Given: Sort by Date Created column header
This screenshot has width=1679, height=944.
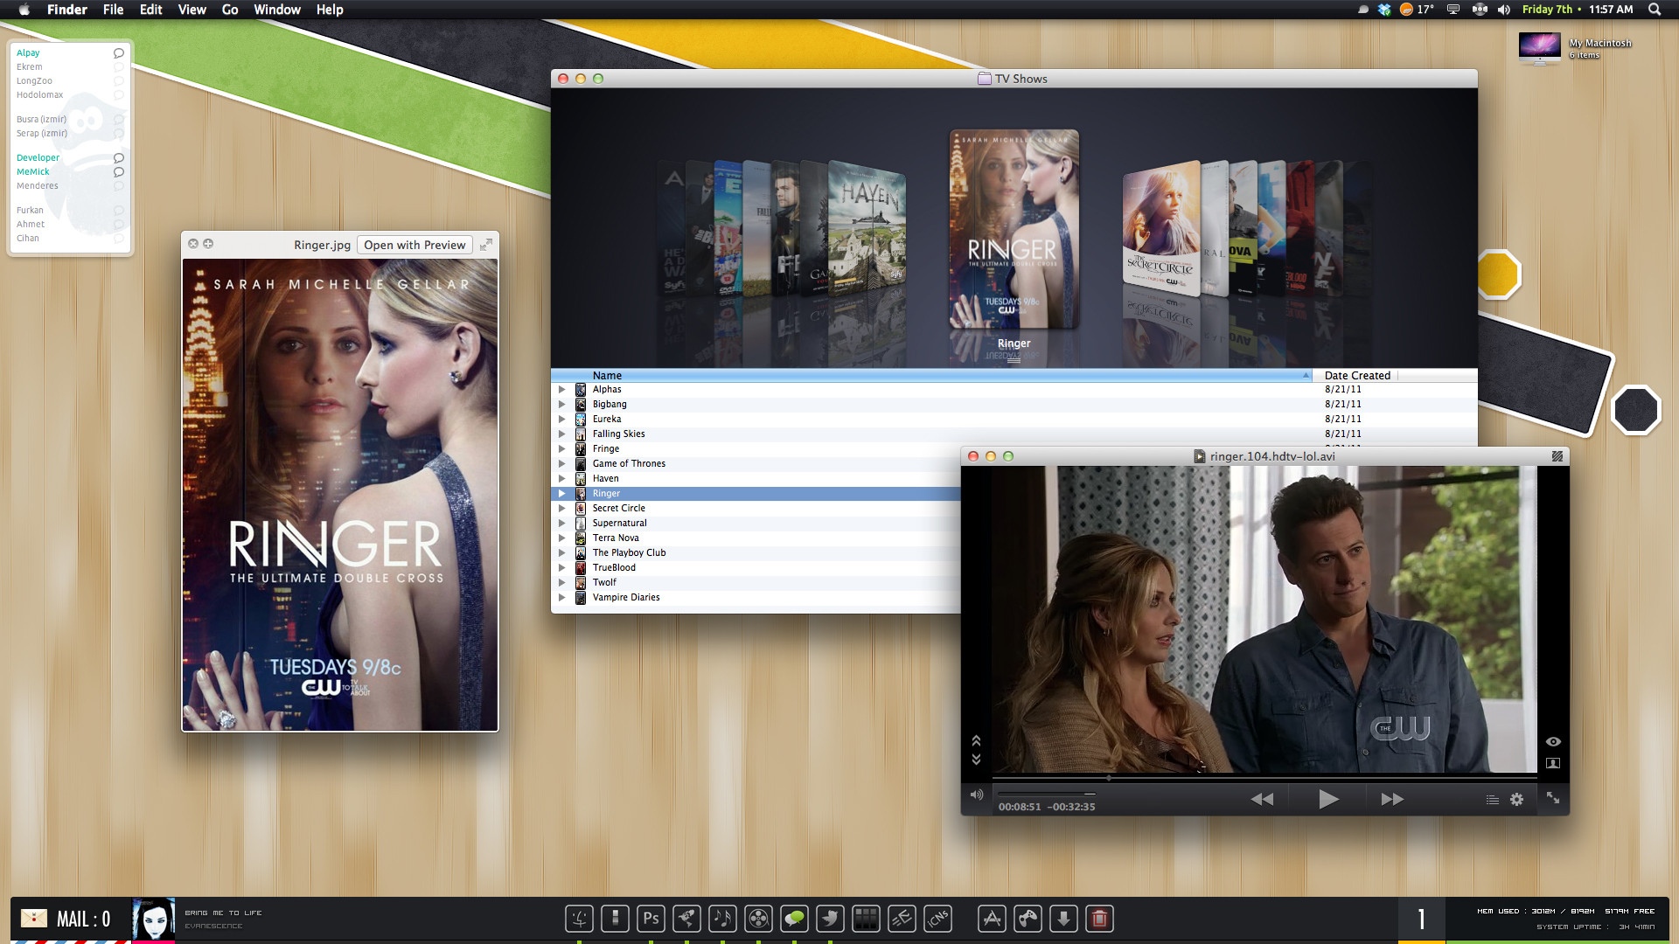Looking at the screenshot, I should click(1357, 376).
